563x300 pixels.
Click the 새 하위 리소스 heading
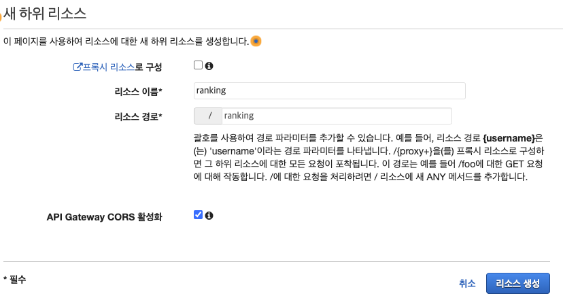(x=45, y=14)
